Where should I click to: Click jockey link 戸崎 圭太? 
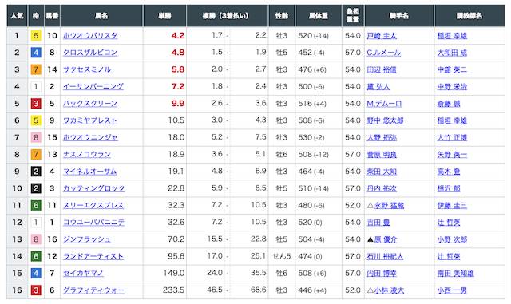(x=382, y=36)
